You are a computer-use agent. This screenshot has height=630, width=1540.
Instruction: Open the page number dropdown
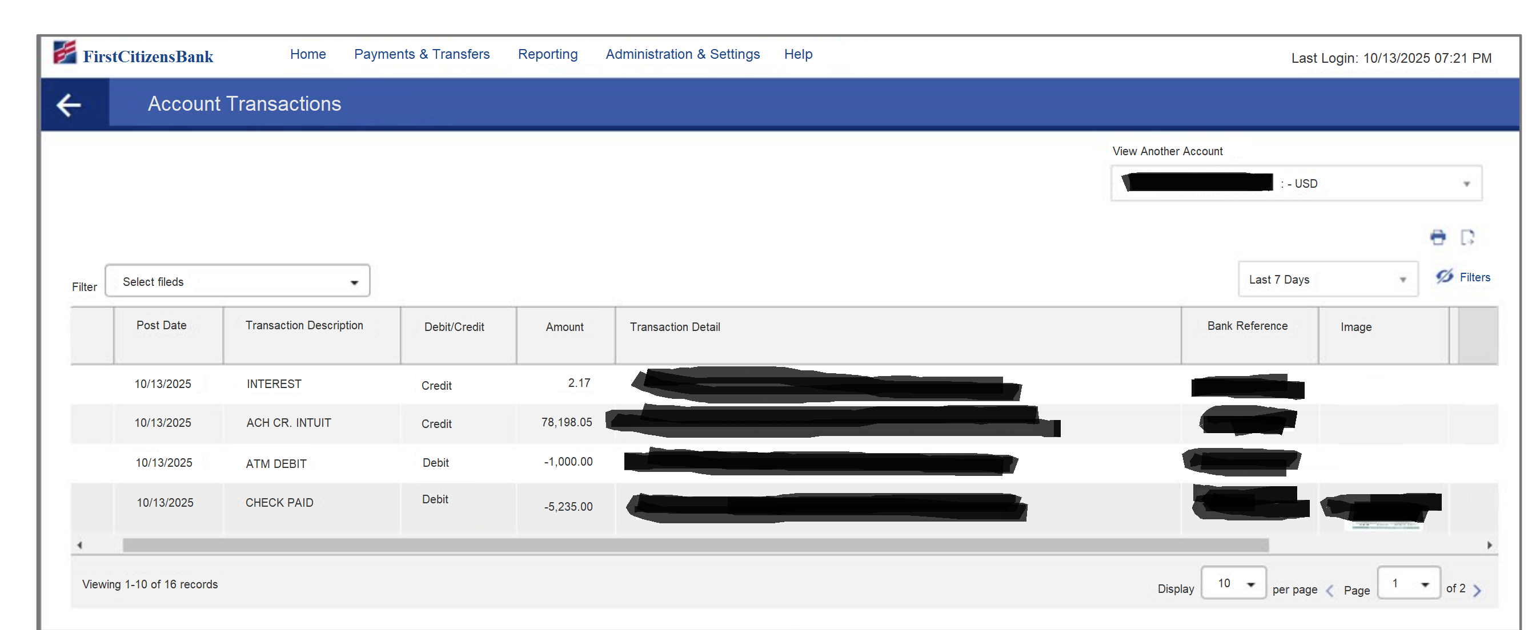1409,583
